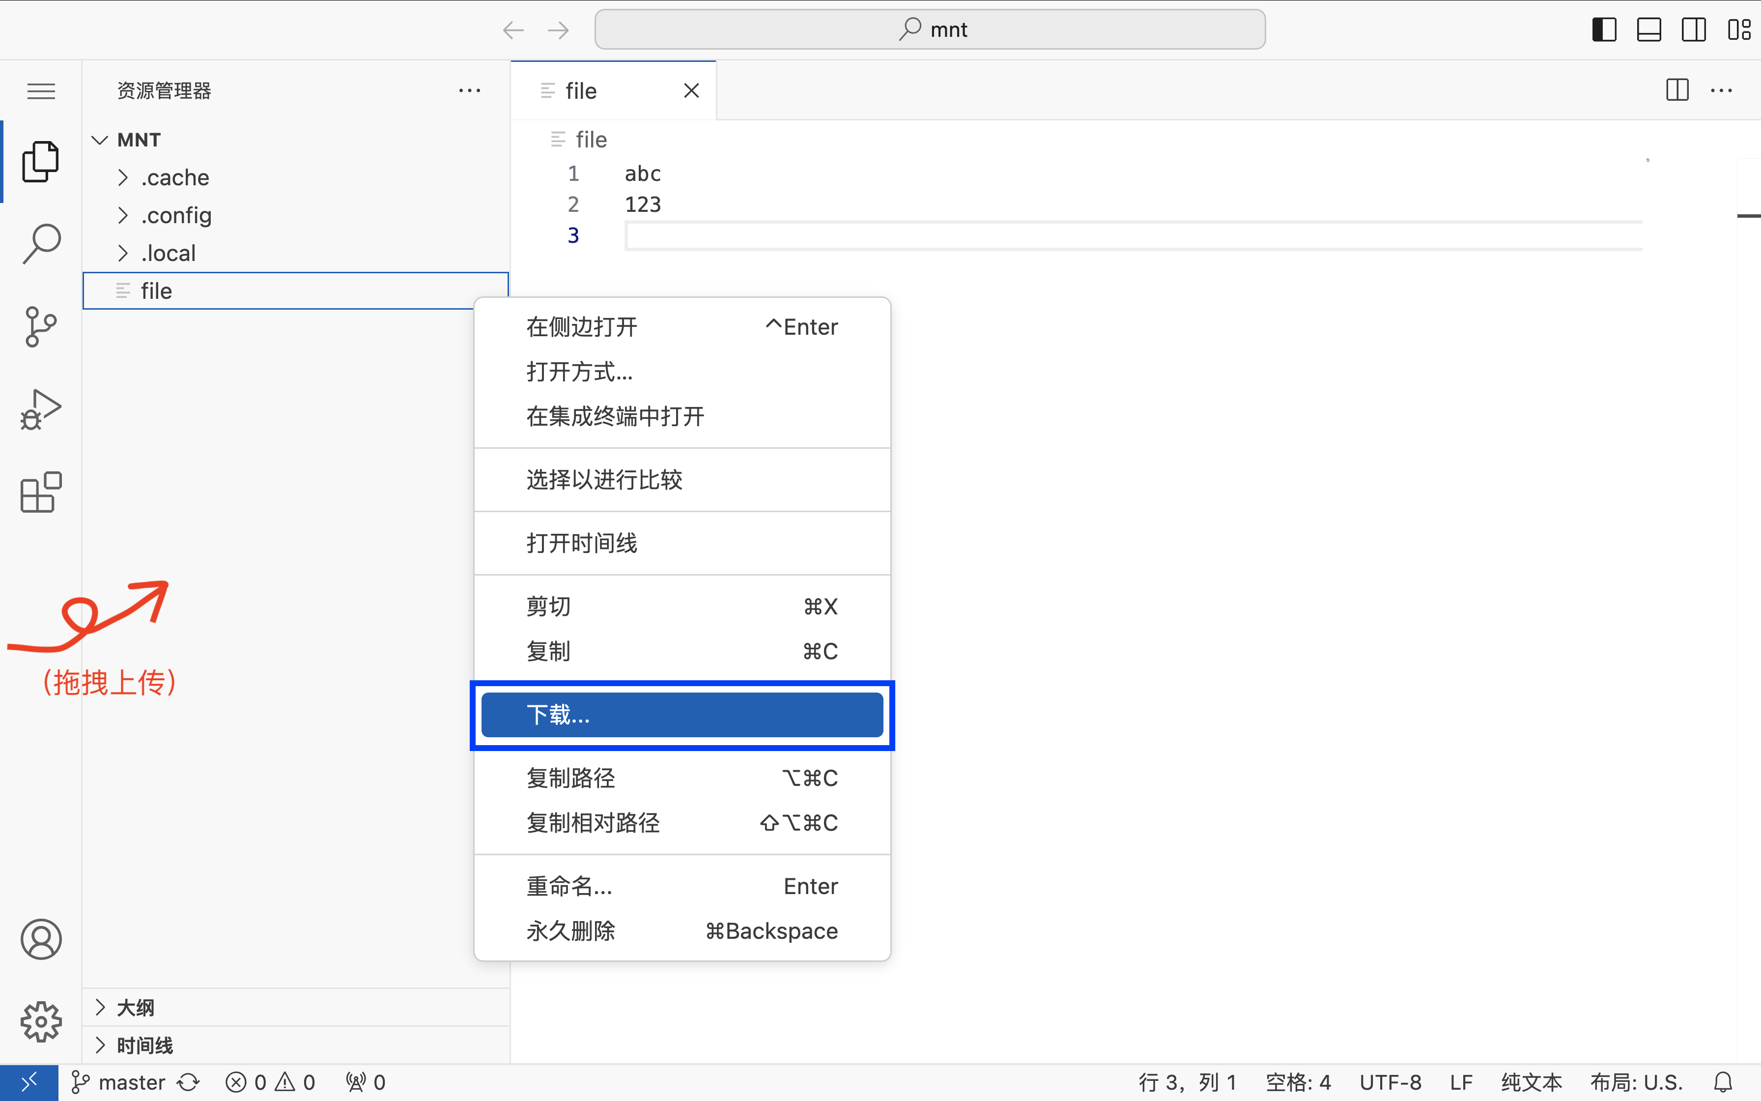Choose 打开方式... from context menu
The image size is (1761, 1101).
tap(682, 372)
